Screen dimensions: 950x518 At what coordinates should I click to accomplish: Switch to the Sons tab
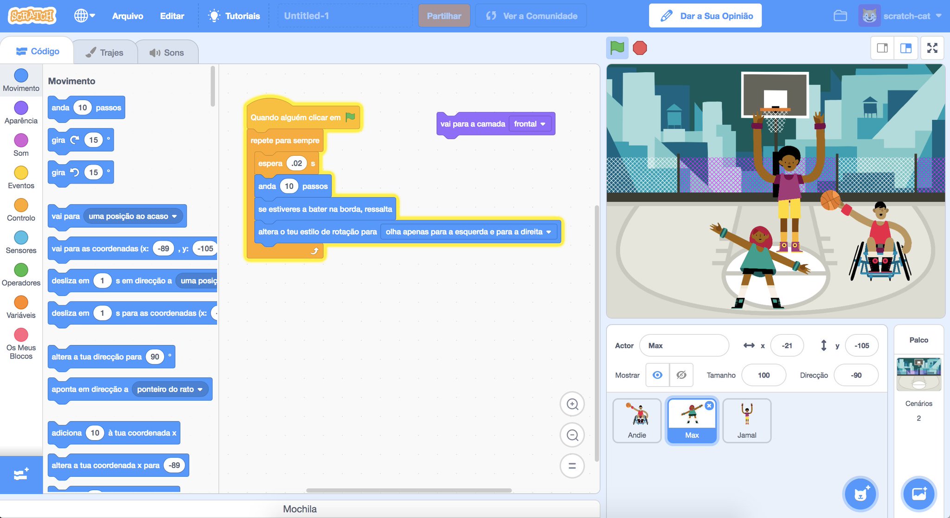167,52
